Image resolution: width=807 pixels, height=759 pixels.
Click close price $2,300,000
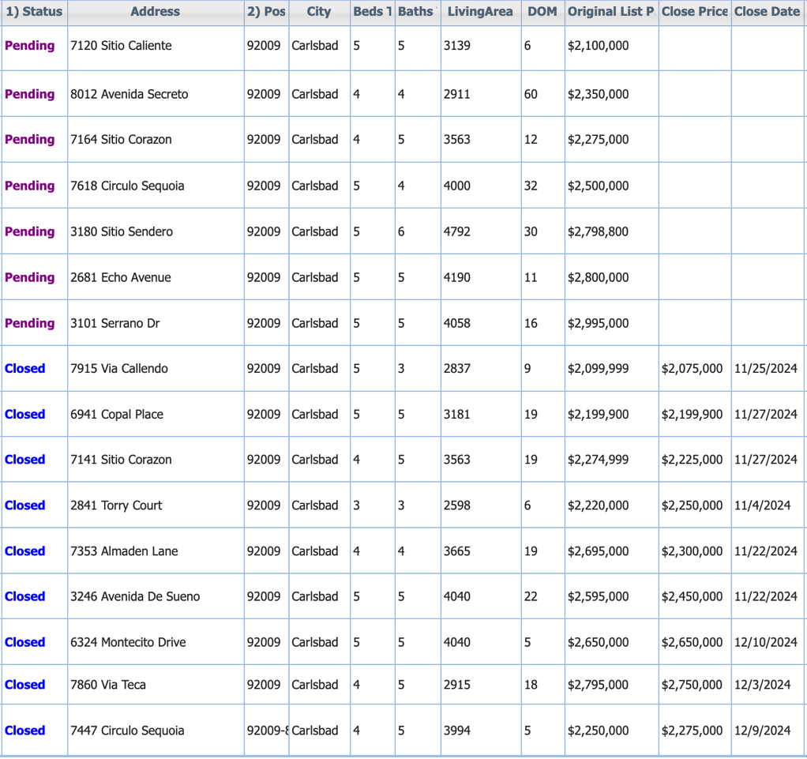(x=692, y=551)
